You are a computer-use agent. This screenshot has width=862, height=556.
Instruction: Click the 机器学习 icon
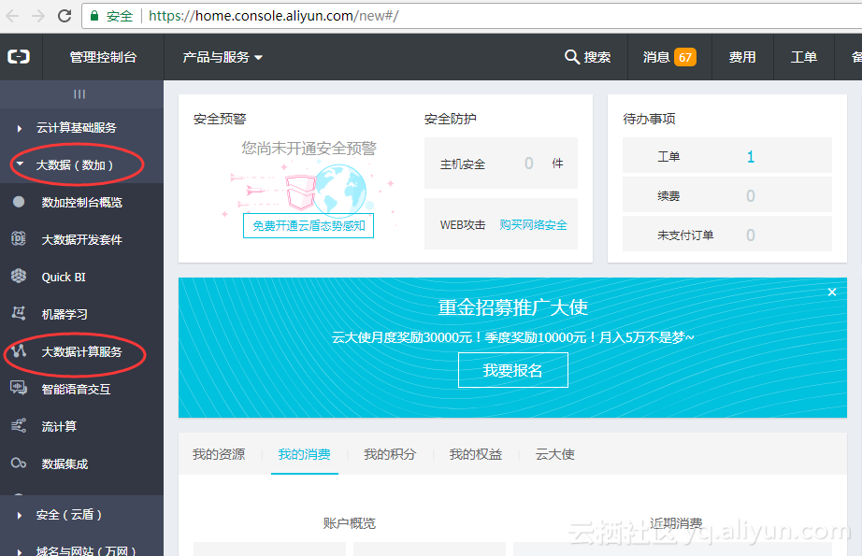click(19, 313)
